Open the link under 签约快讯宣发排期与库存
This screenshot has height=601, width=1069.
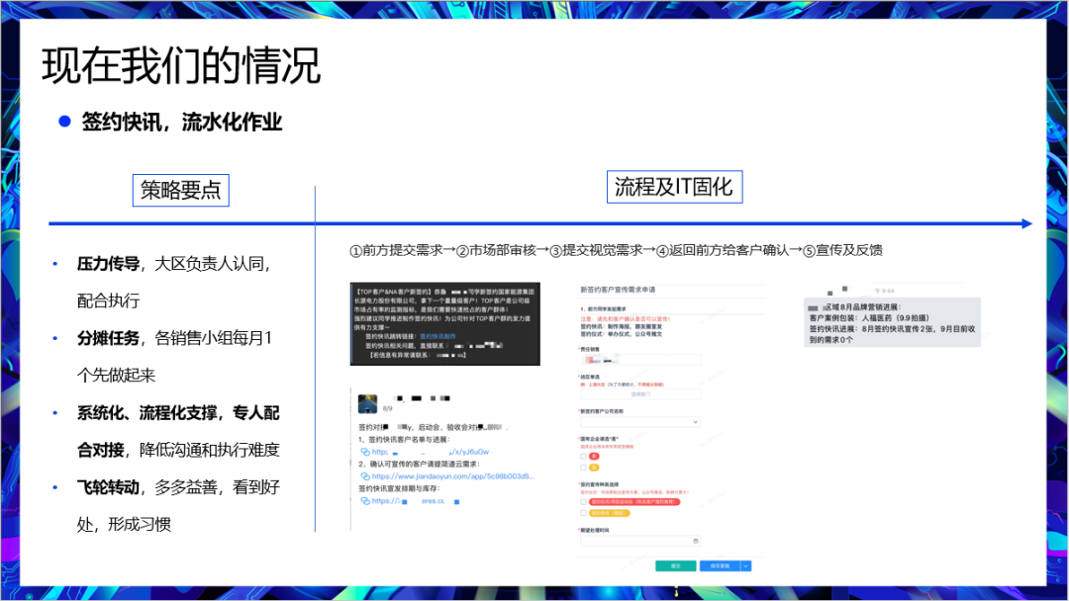pos(416,501)
